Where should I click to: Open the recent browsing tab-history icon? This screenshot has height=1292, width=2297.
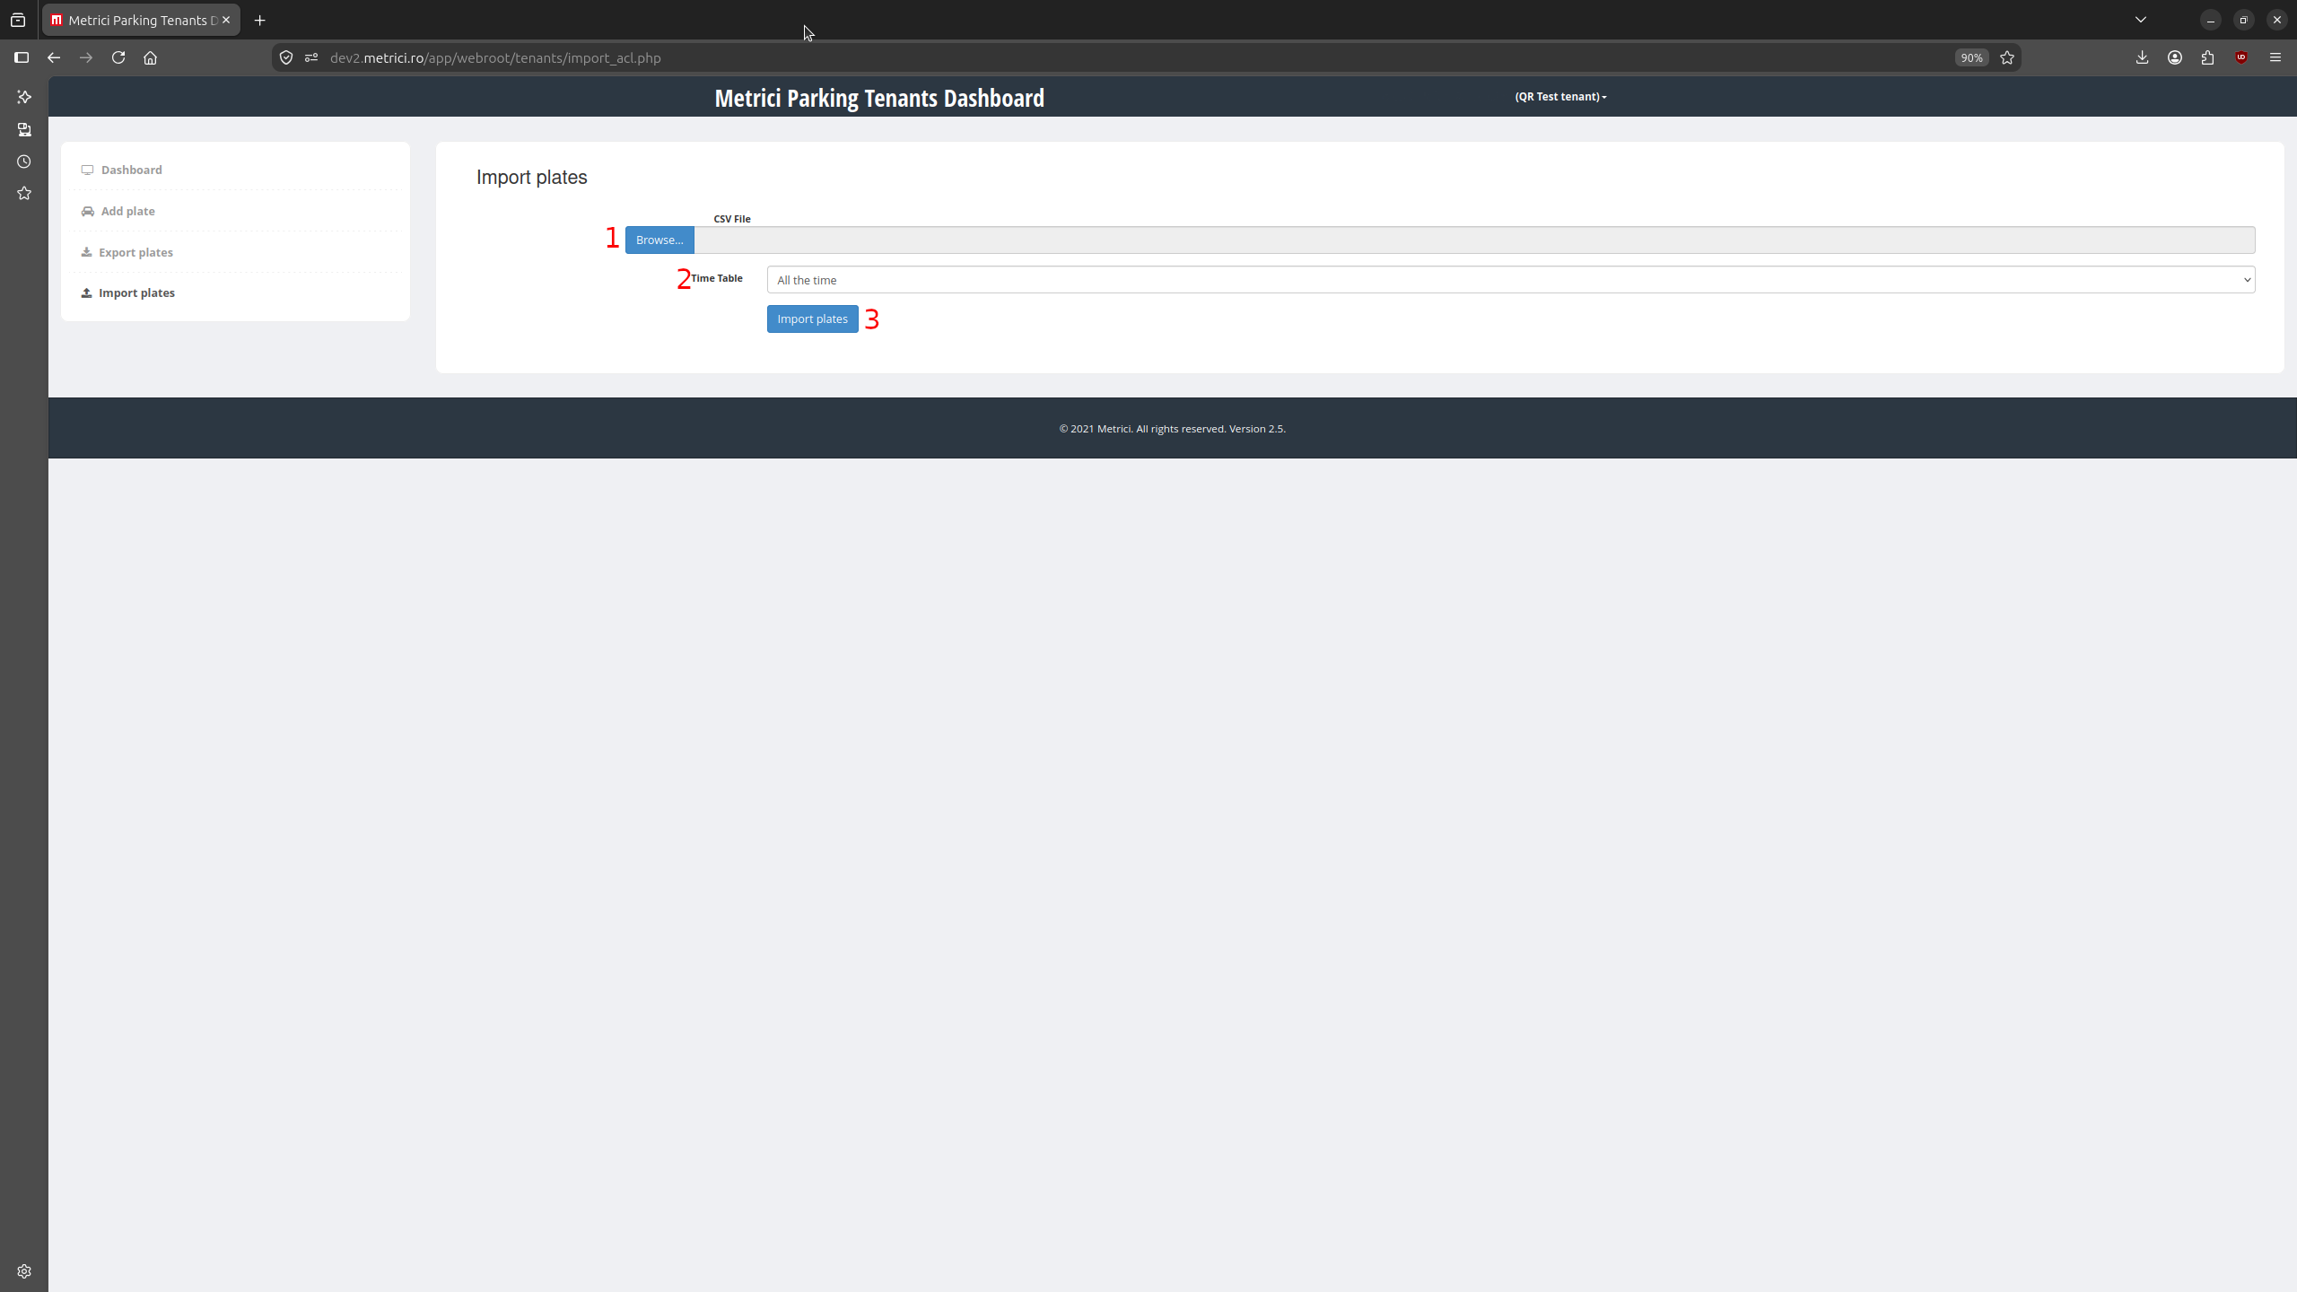click(18, 20)
